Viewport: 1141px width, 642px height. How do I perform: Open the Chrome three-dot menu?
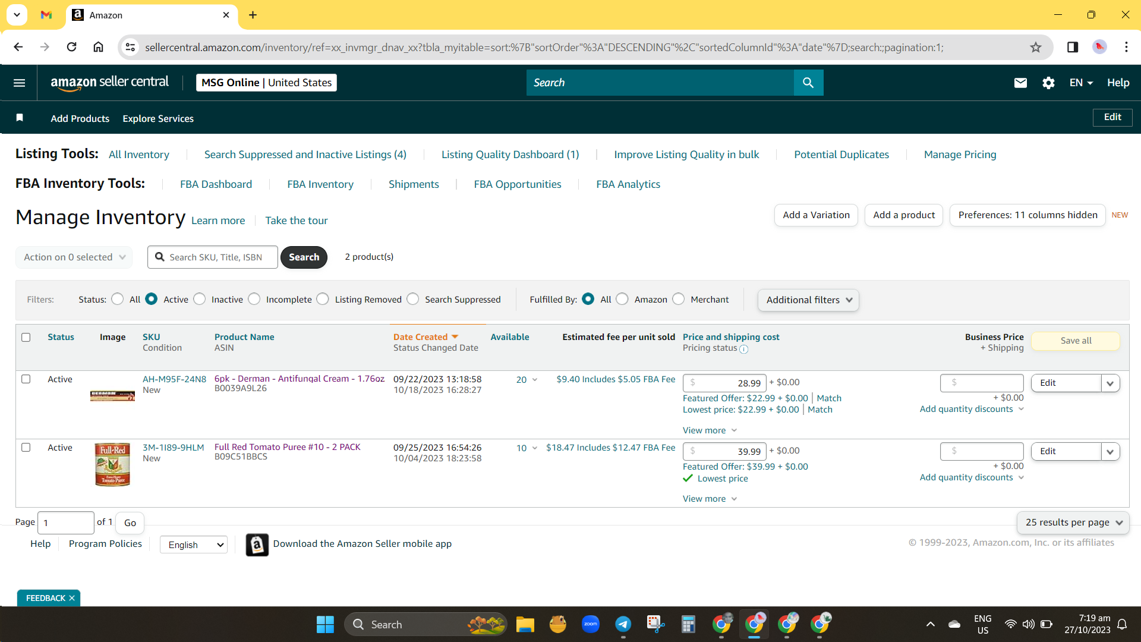coord(1126,47)
